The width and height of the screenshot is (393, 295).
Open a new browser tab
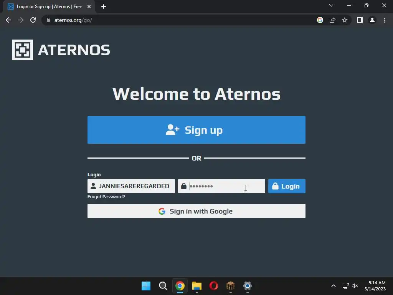[x=104, y=7]
